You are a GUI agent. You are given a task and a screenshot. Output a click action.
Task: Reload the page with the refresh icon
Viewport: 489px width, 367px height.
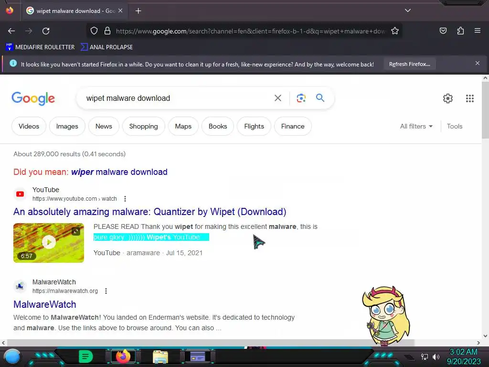pyautogui.click(x=46, y=31)
